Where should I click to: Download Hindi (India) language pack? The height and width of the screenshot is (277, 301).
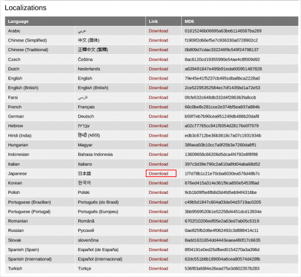(158, 135)
